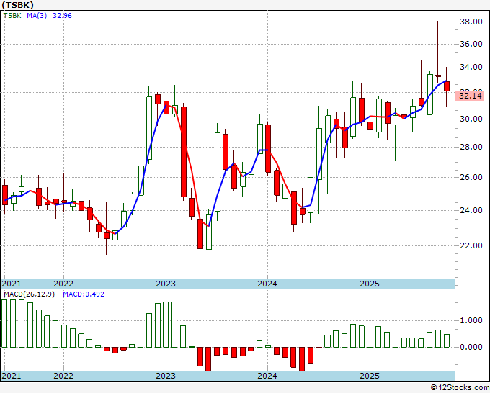Click the 2023 label on price chart axis
Screen dimensions: 490x393
(166, 284)
